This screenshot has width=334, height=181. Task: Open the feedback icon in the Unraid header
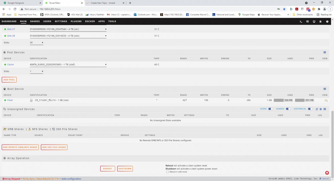tap(307, 21)
